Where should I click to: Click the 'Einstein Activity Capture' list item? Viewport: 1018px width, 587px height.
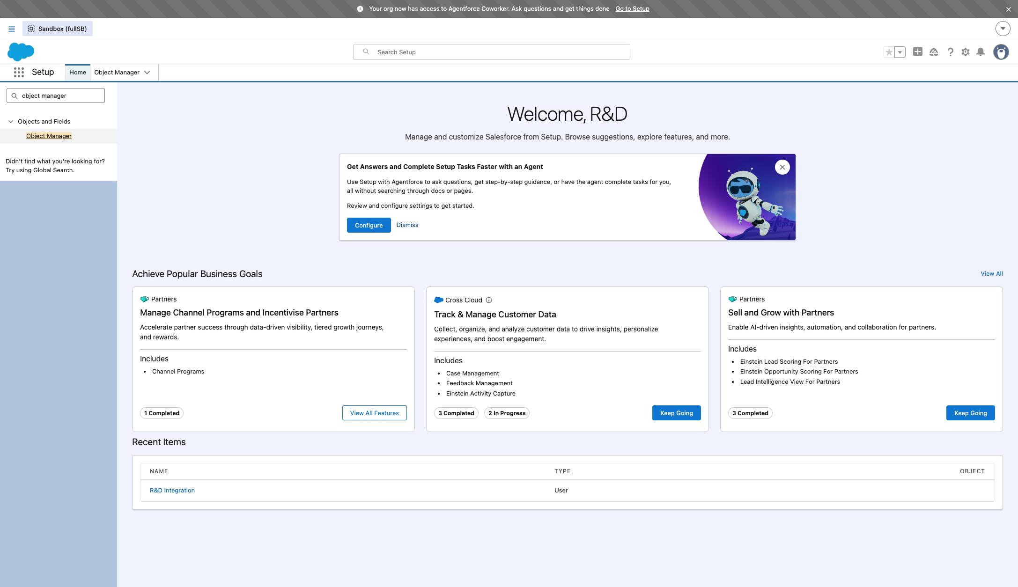pos(481,393)
